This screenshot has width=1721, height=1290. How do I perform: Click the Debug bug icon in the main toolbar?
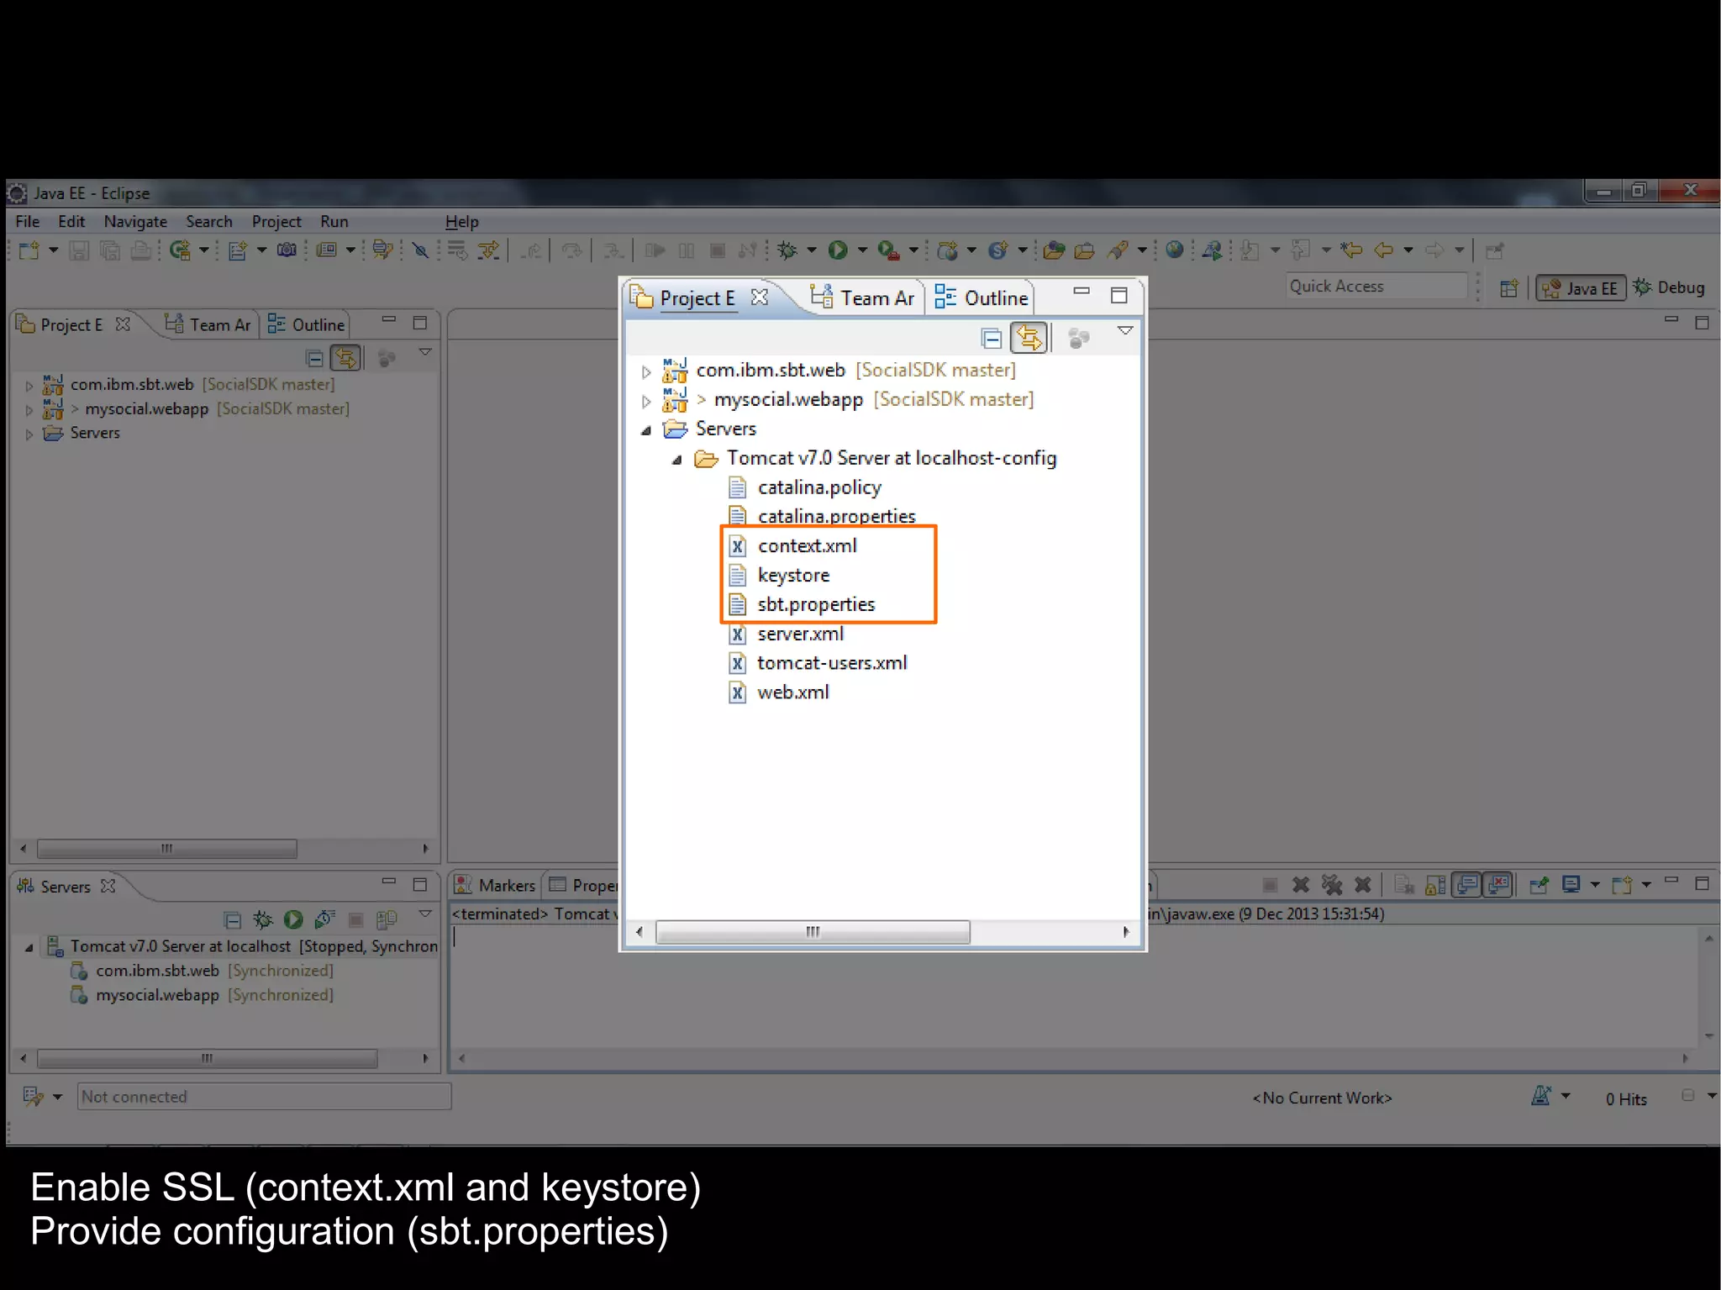point(787,250)
